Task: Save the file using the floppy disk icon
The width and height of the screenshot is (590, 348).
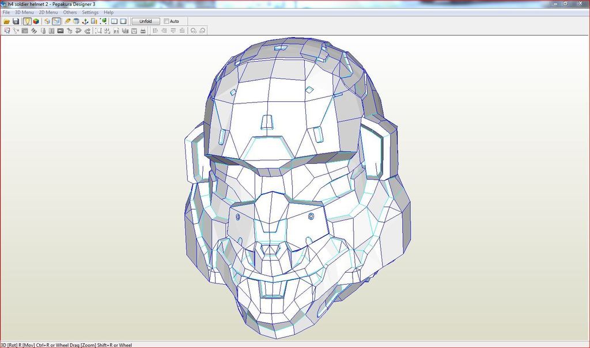Action: [x=16, y=21]
